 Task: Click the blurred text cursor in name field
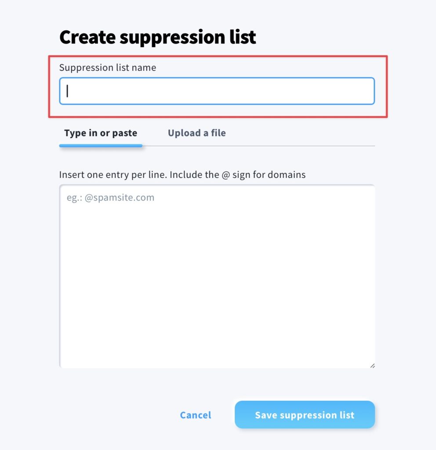(x=67, y=90)
